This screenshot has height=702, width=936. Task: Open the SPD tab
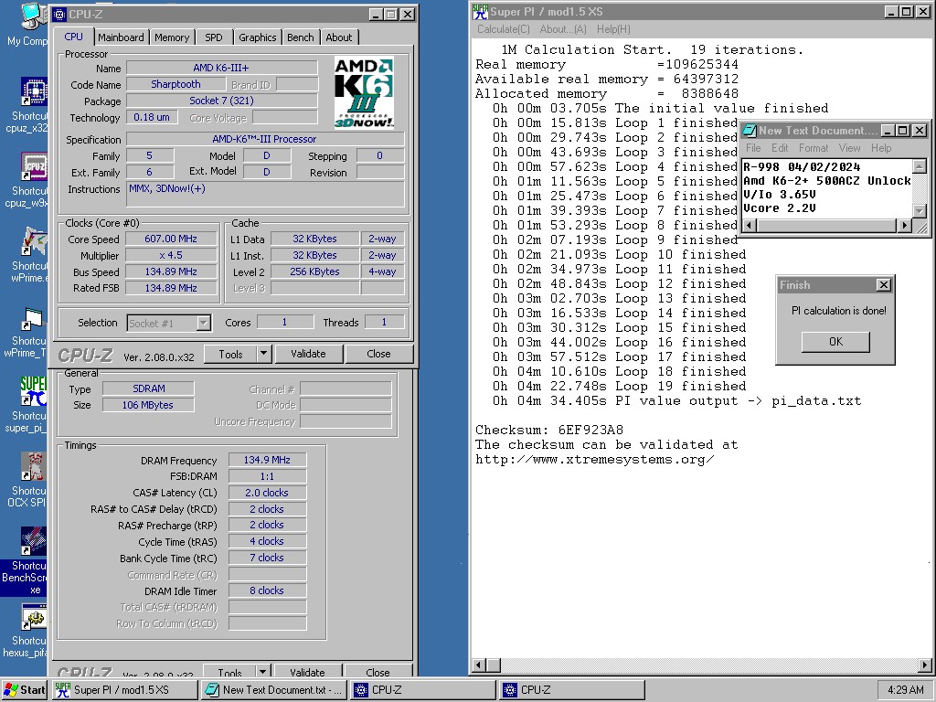tap(214, 37)
